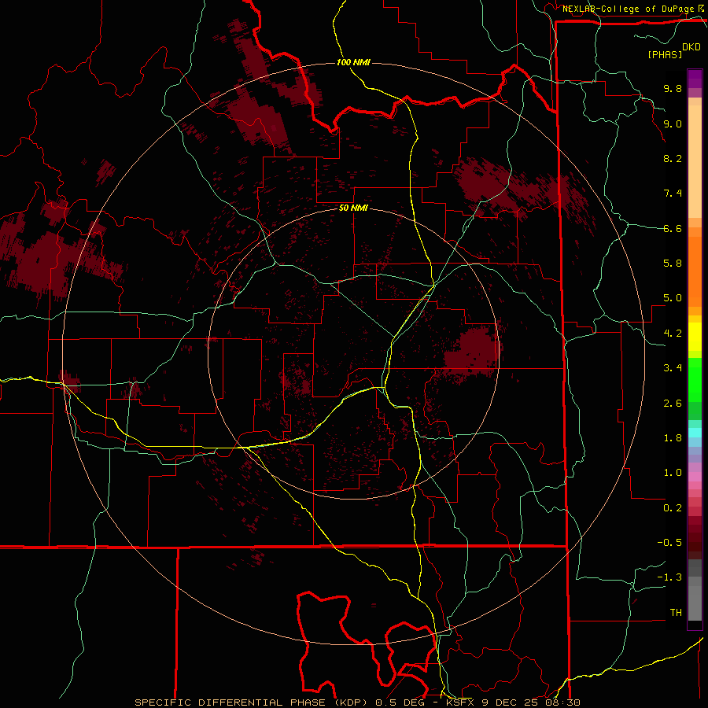708x708 pixels.
Task: Click the 6.6 legend value
Action: 673,228
